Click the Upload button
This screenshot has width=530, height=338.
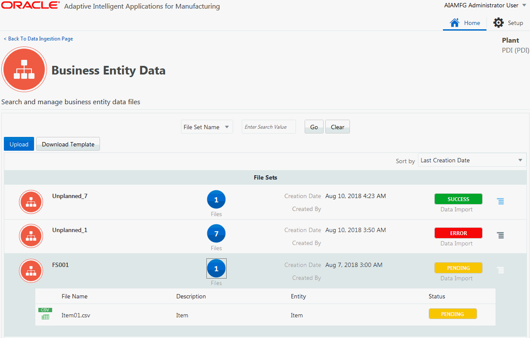coord(19,144)
